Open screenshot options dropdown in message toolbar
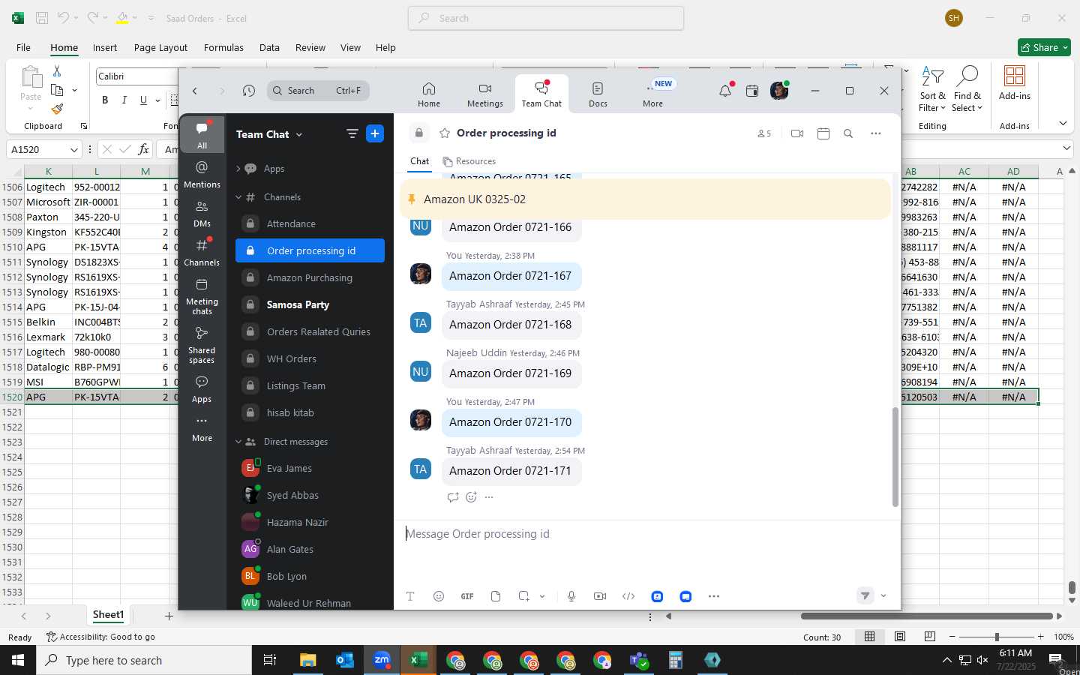The width and height of the screenshot is (1080, 675). pos(542,596)
